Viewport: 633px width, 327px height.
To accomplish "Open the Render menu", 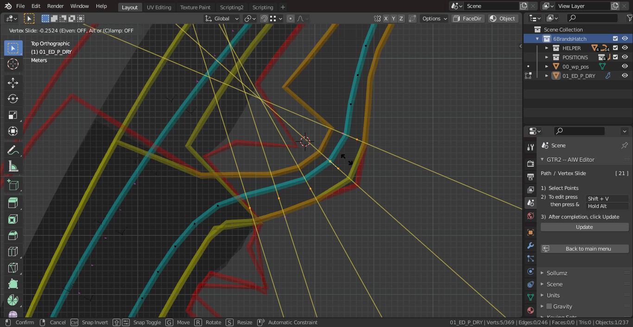I will pos(55,6).
